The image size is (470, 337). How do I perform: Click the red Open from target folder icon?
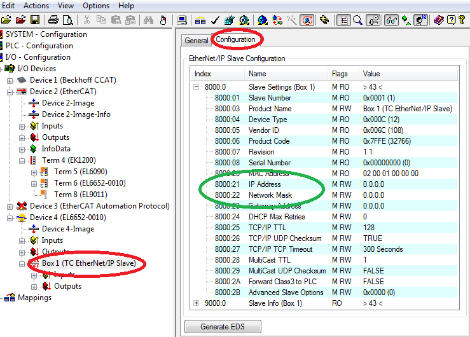point(20,20)
